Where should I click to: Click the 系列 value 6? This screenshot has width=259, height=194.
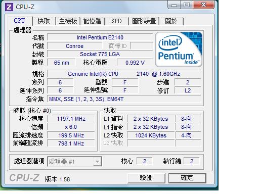pyautogui.click(x=60, y=82)
